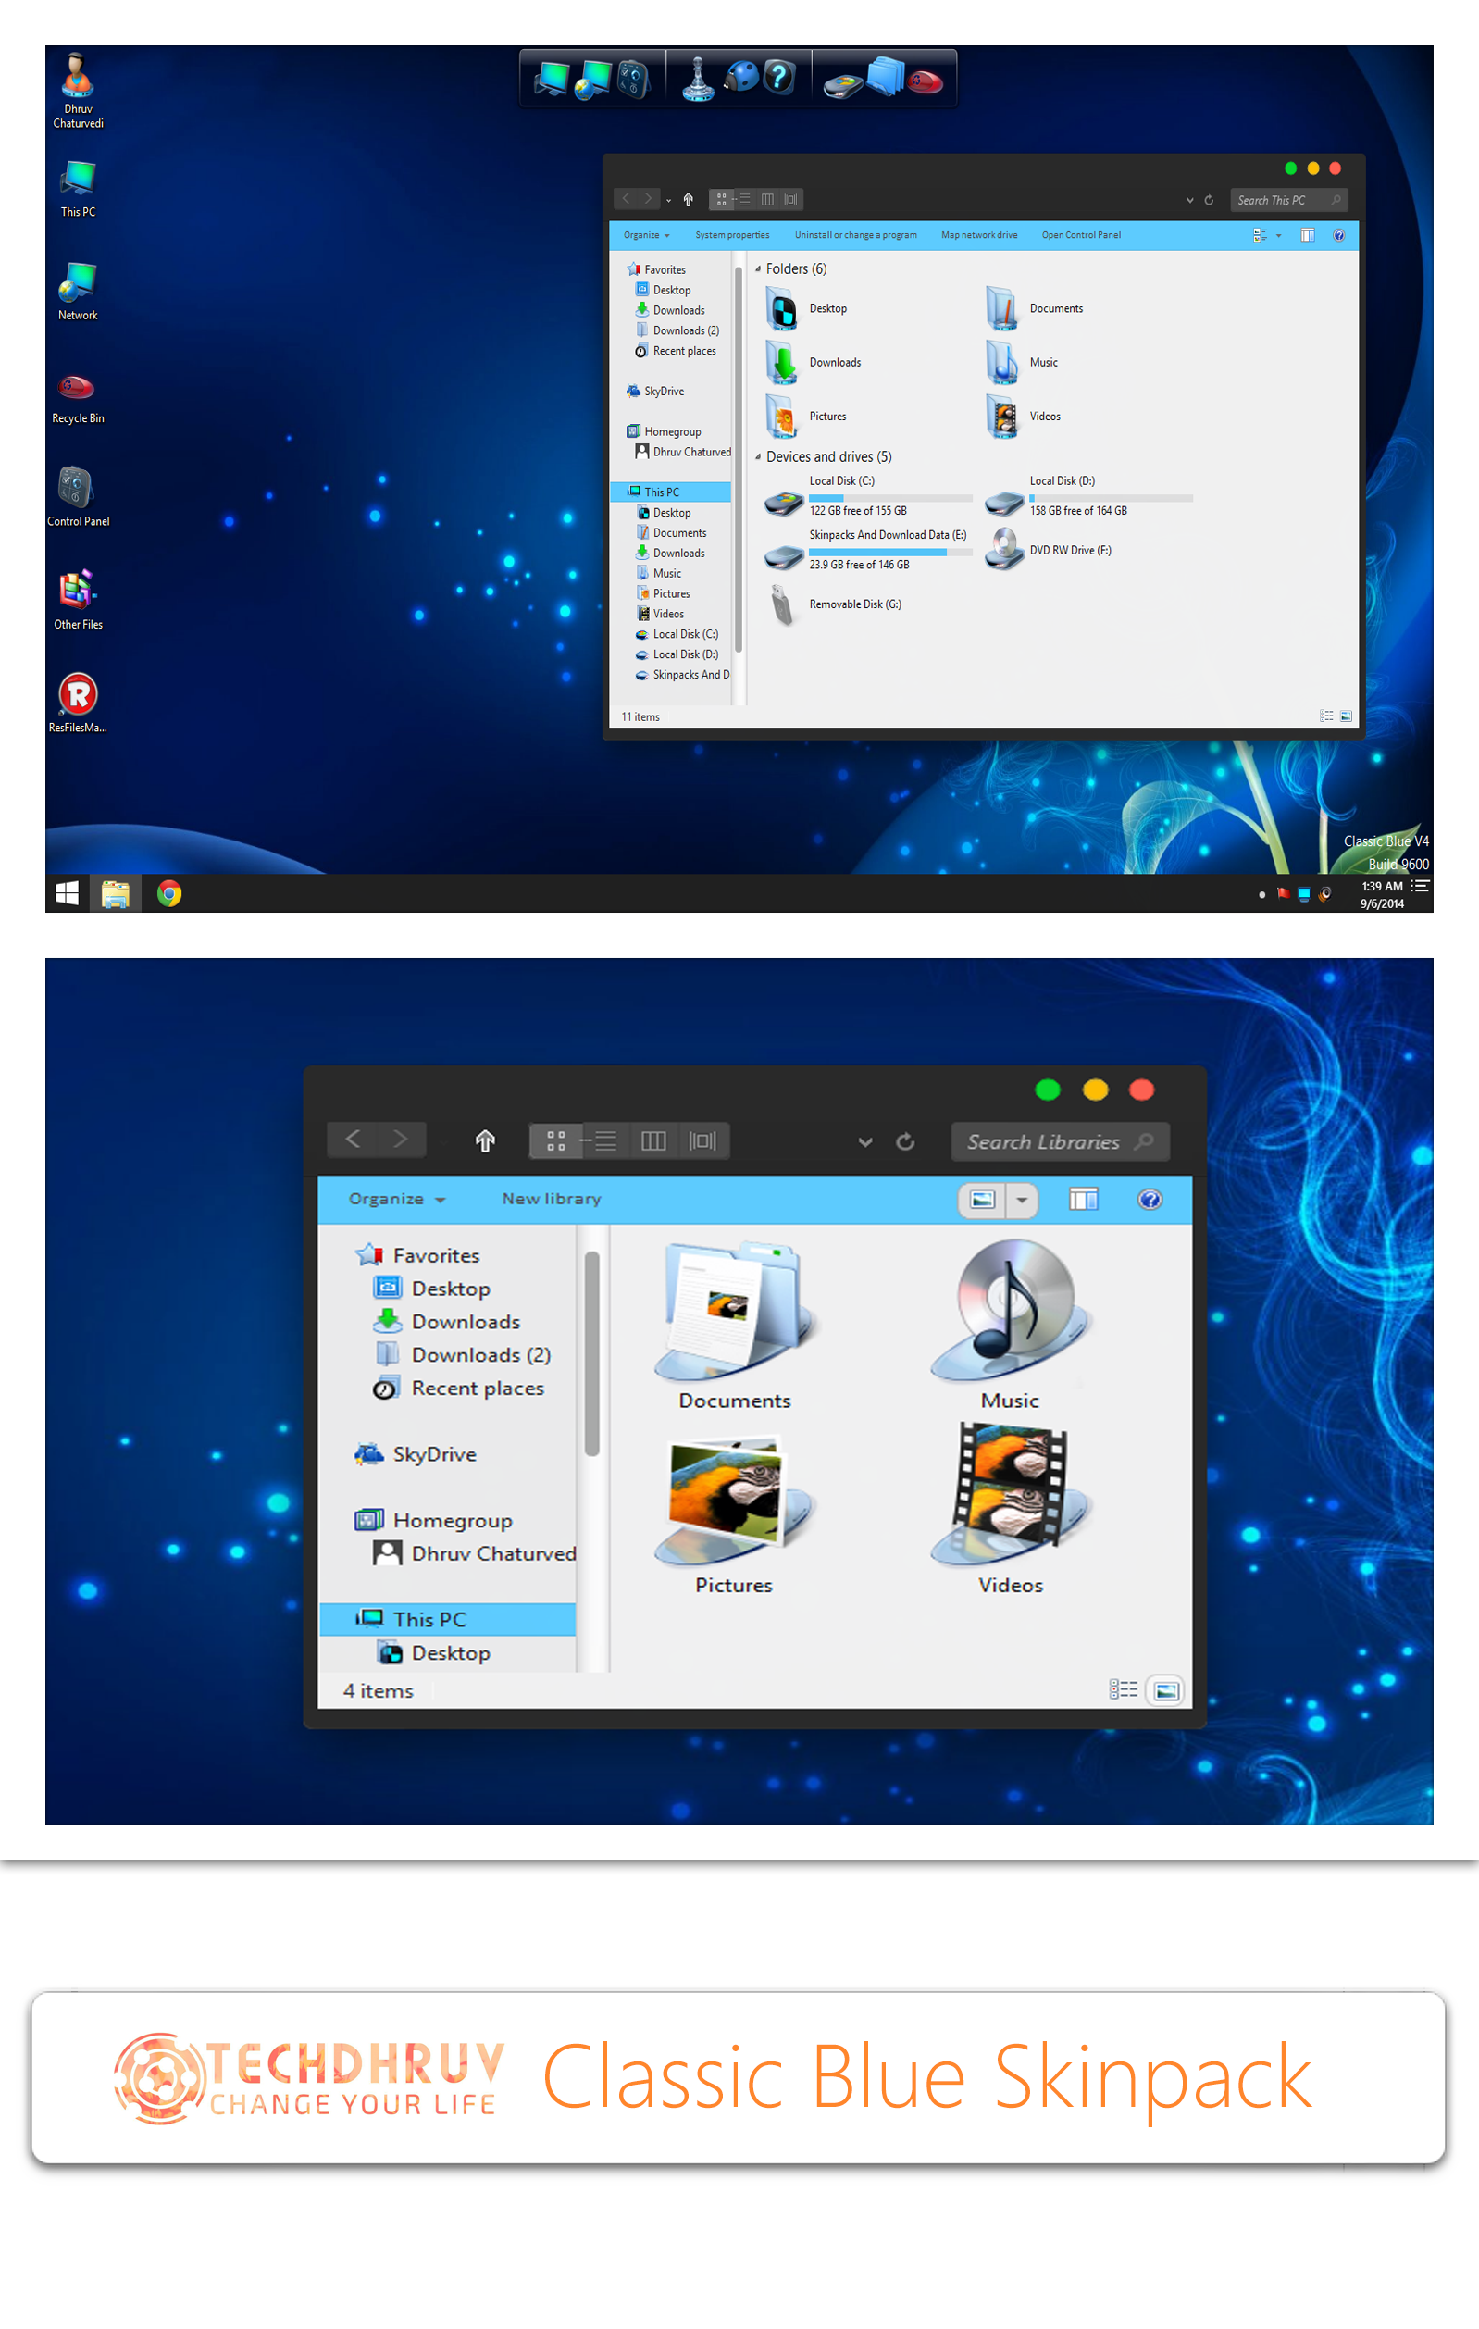The image size is (1479, 2329).
Task: Refresh the Libraries window
Action: (905, 1141)
